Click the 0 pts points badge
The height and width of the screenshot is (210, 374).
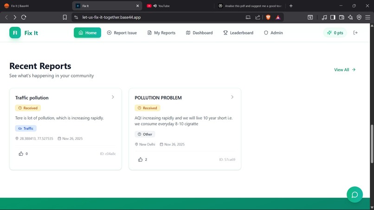click(335, 32)
